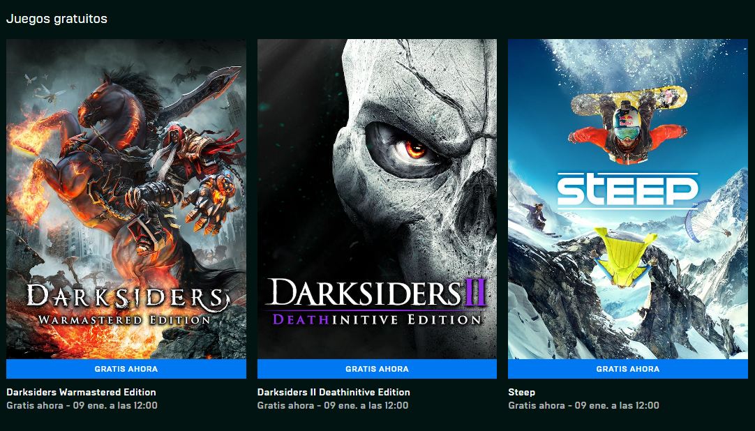Click GRATIS AHORA banner on Darksiders II
The image size is (755, 431).
click(x=377, y=369)
